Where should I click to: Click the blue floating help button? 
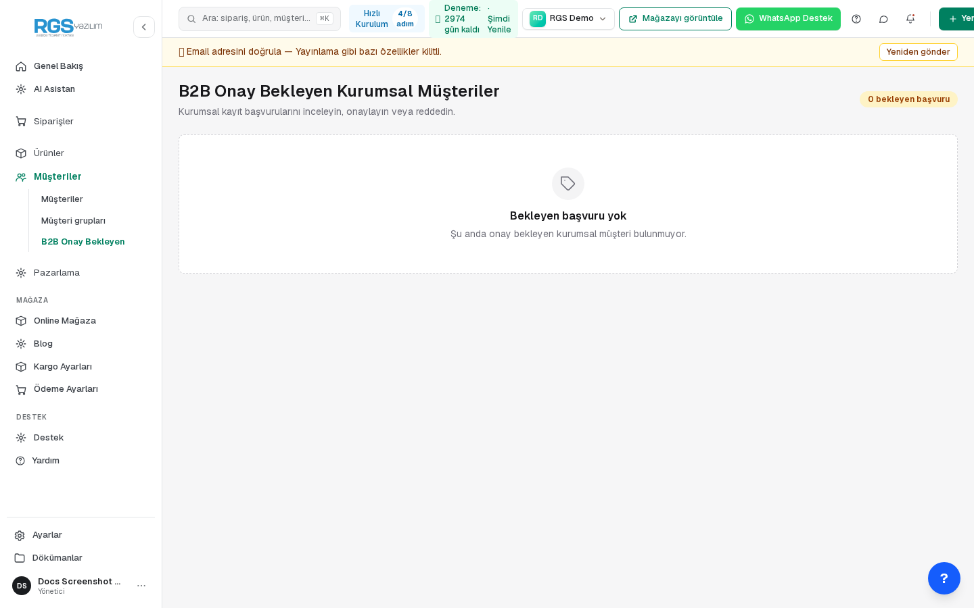tap(944, 578)
